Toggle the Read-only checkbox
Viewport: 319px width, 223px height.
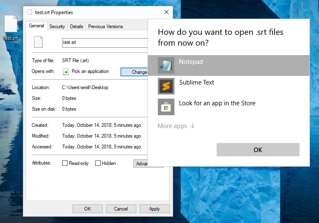pyautogui.click(x=65, y=163)
